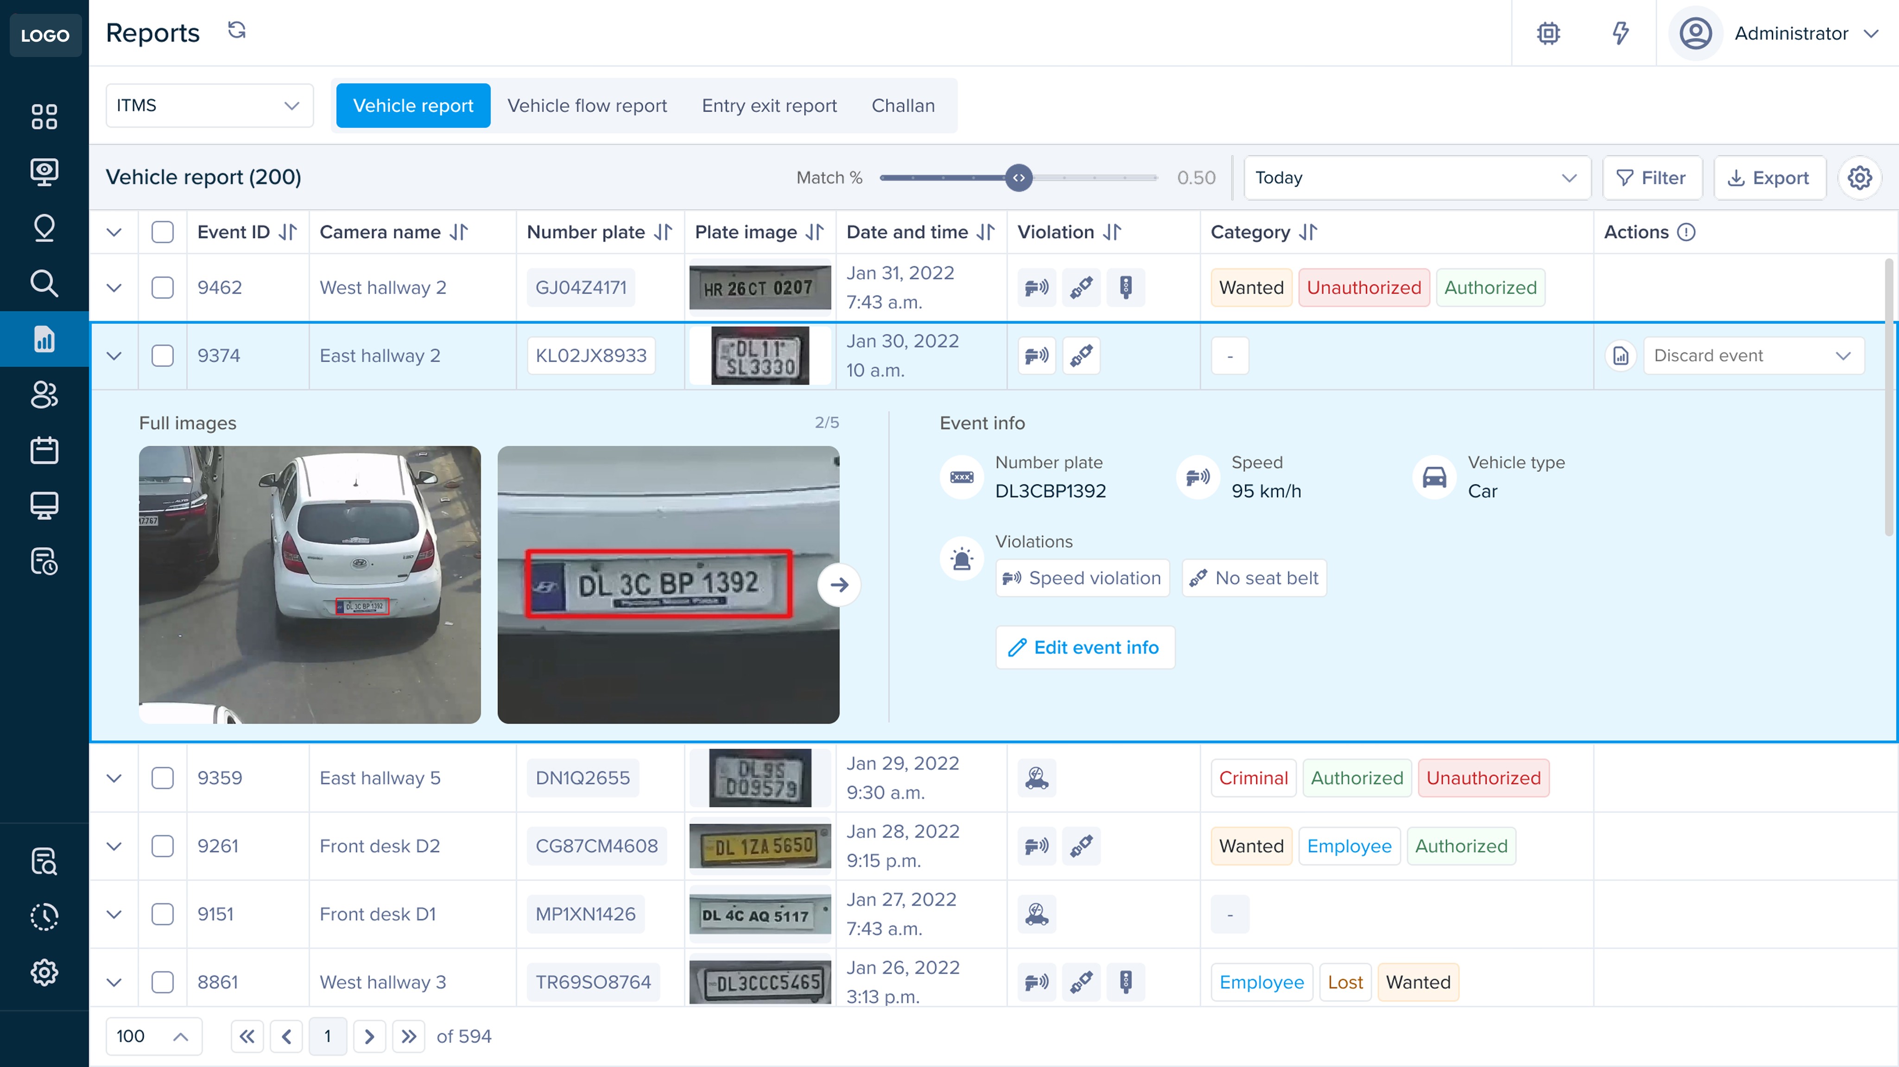This screenshot has height=1067, width=1899.
Task: Select the checkbox for event 9359
Action: [162, 778]
